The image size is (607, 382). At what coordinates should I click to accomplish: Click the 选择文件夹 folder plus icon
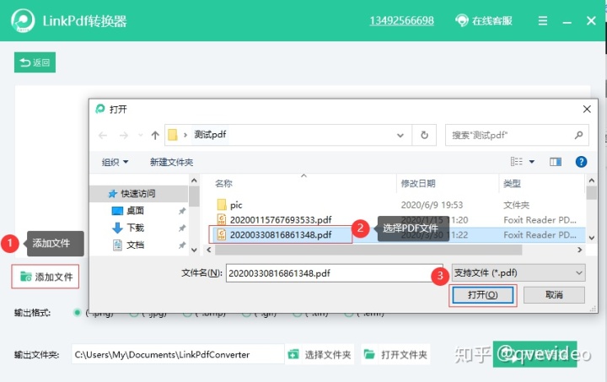pyautogui.click(x=293, y=354)
